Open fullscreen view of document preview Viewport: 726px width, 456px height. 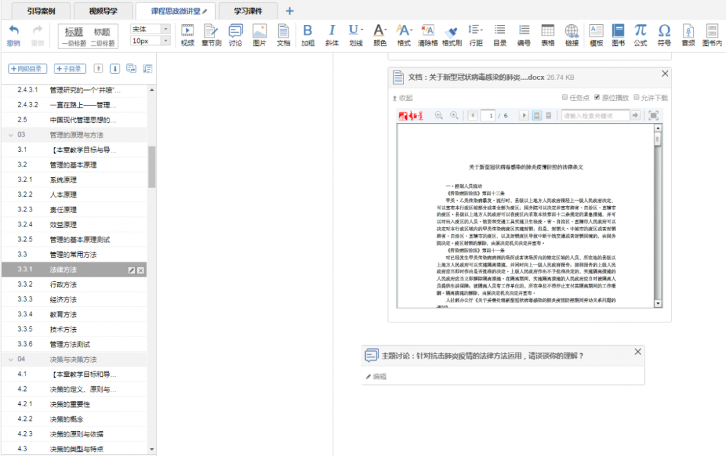click(x=653, y=116)
